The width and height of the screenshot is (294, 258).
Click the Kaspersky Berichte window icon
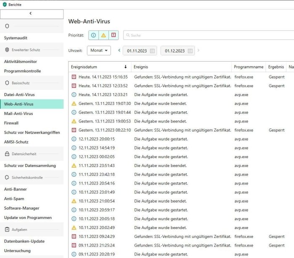click(x=5, y=5)
